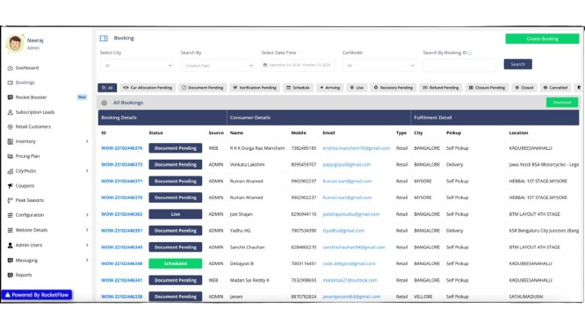Click Neeraj's avatar picture
The image size is (585, 329).
point(15,43)
